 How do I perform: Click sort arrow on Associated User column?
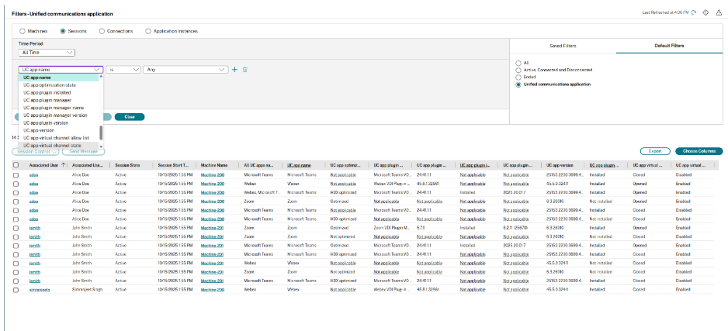(x=64, y=165)
